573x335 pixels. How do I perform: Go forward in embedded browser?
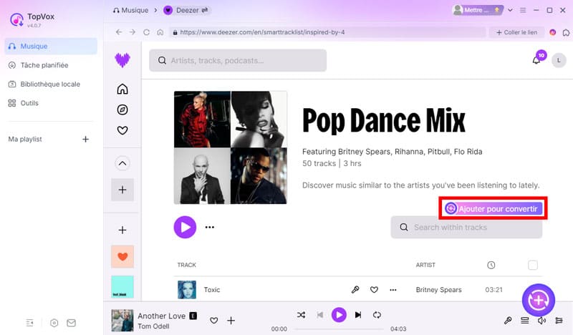pos(133,32)
